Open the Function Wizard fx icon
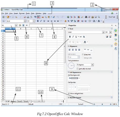Image resolution: width=120 pixels, height=117 pixels. [x=20, y=25]
